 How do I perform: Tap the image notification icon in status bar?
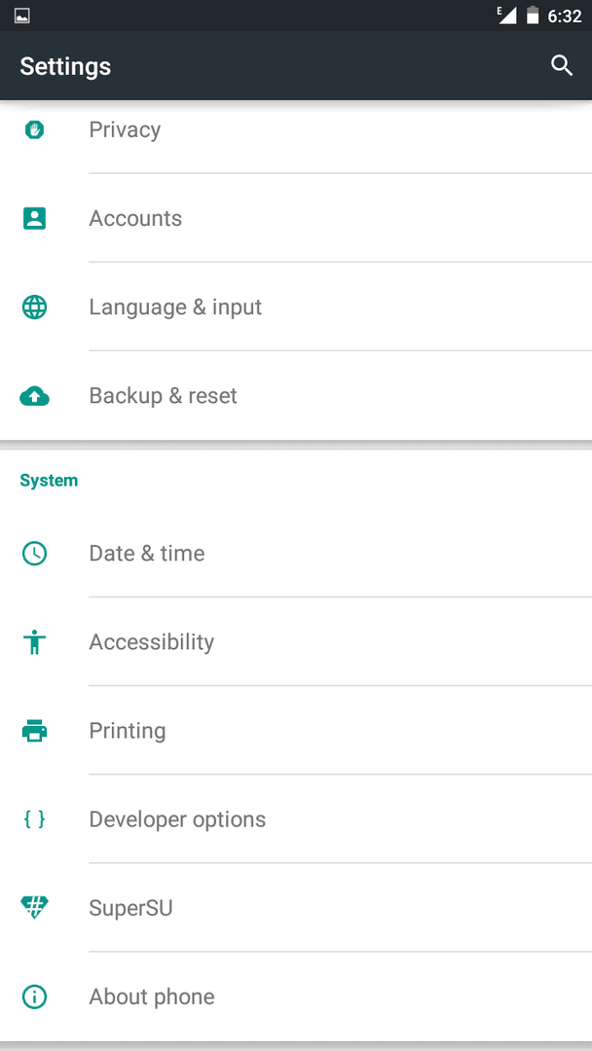[x=22, y=16]
